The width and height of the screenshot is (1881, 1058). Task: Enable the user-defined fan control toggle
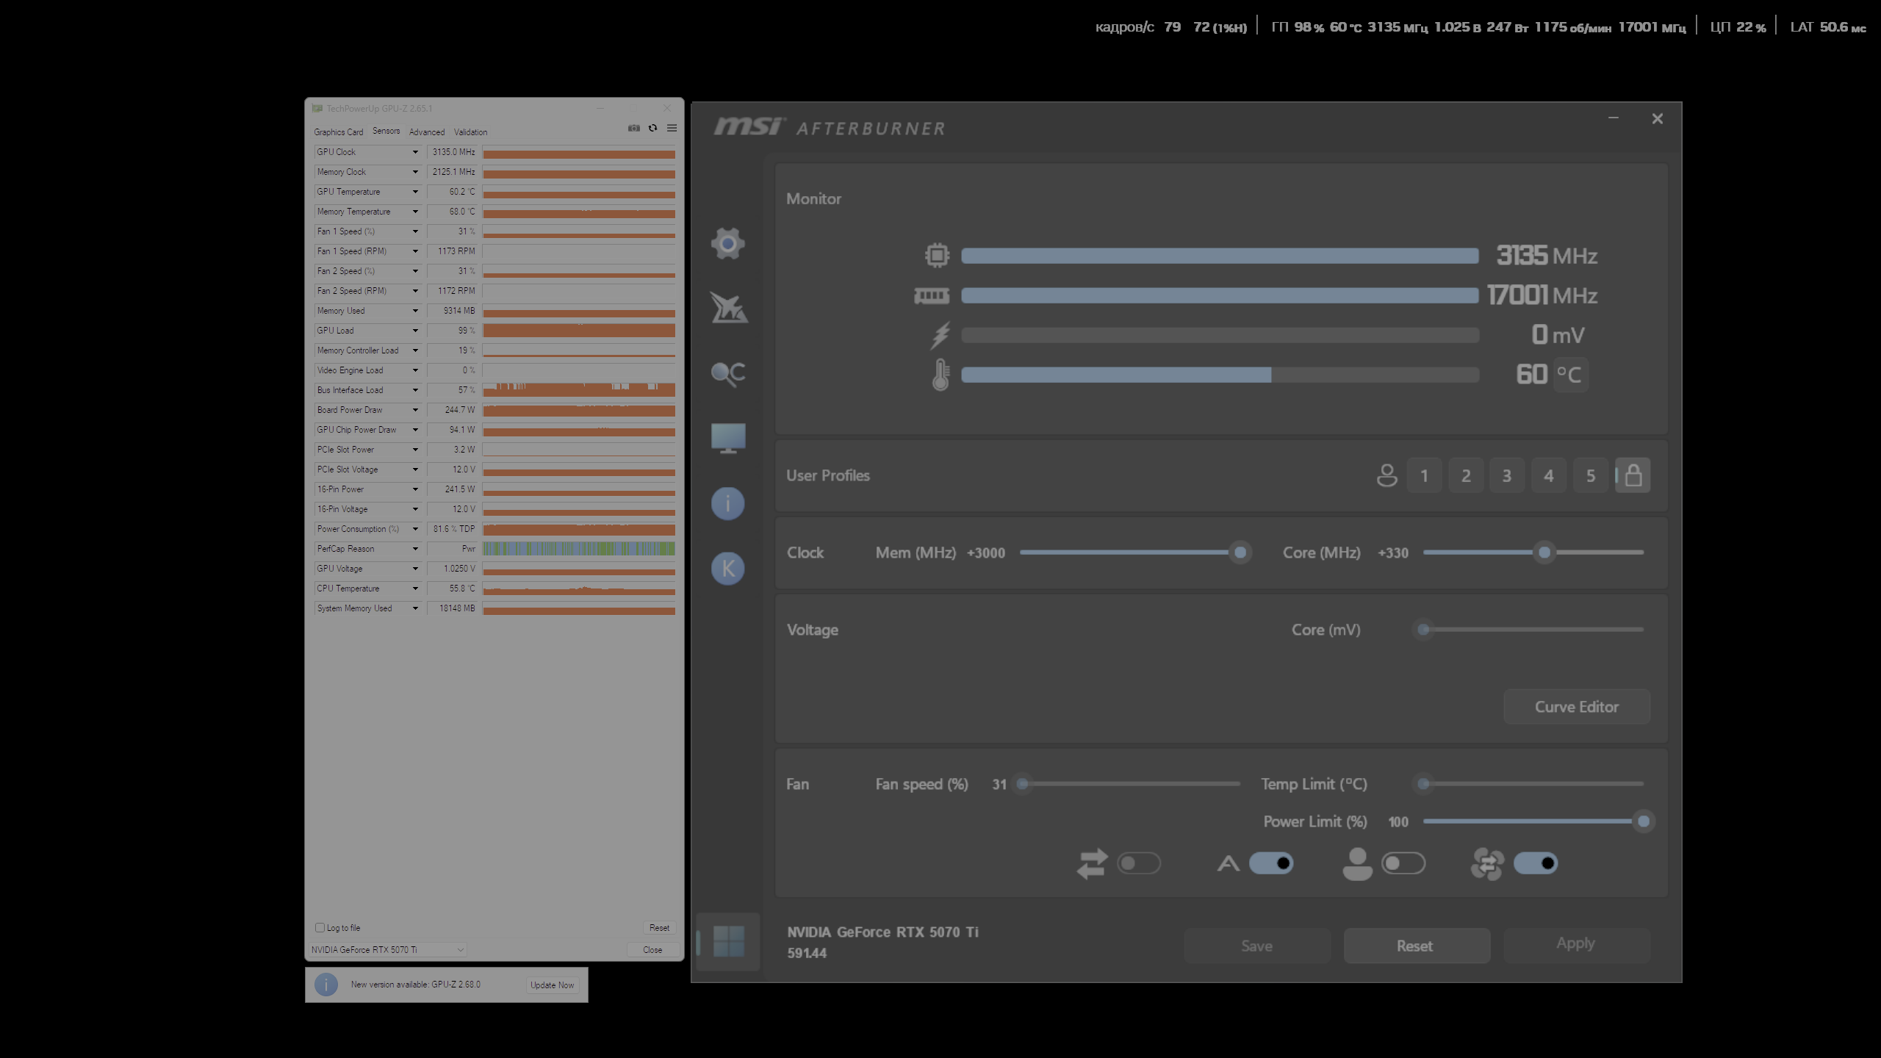[x=1403, y=863]
